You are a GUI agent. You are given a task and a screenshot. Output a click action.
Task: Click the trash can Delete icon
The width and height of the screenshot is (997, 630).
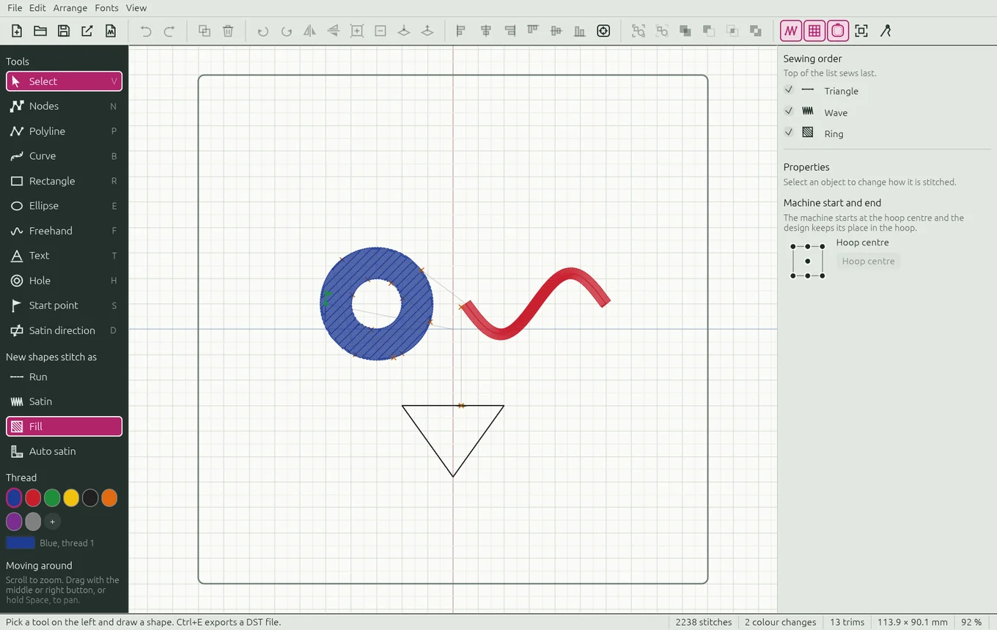pyautogui.click(x=228, y=31)
